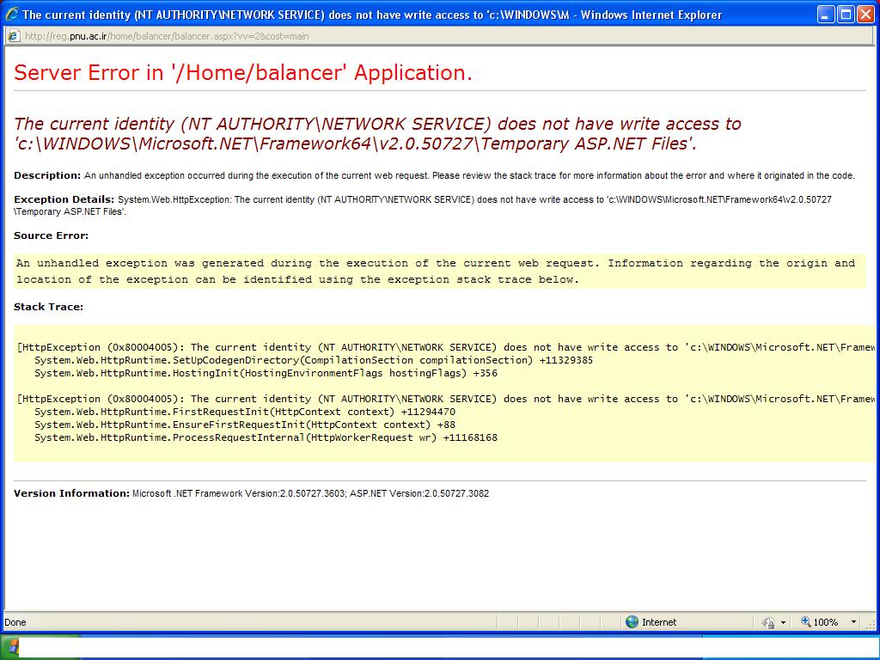Click the reg.pnu.ac.ir address field
The image size is (880, 660).
(439, 36)
